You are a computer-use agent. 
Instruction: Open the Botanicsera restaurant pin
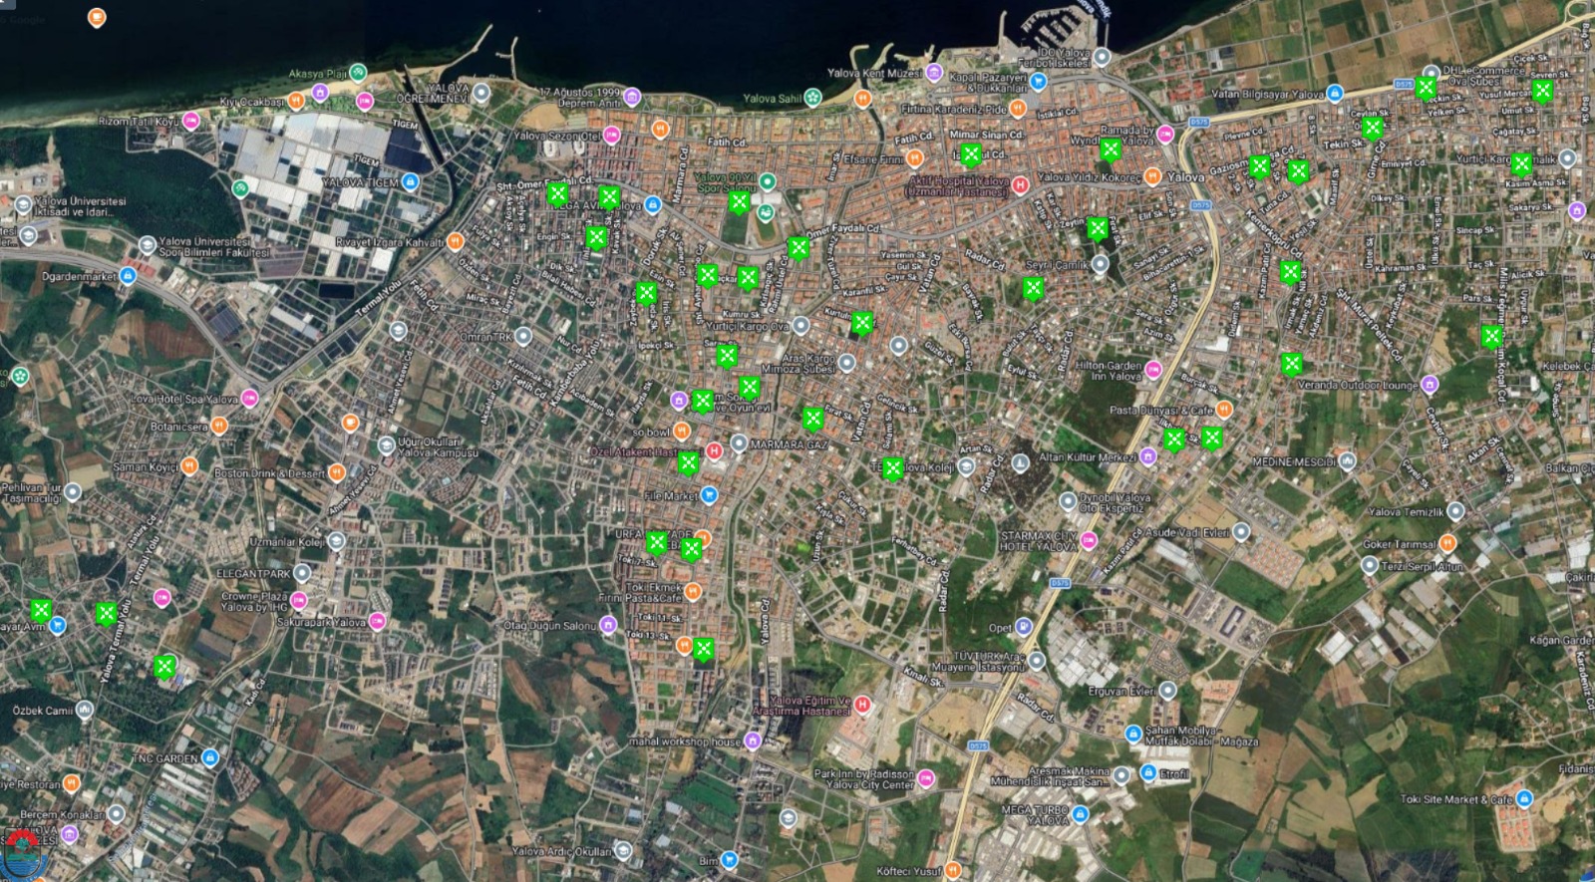219,427
